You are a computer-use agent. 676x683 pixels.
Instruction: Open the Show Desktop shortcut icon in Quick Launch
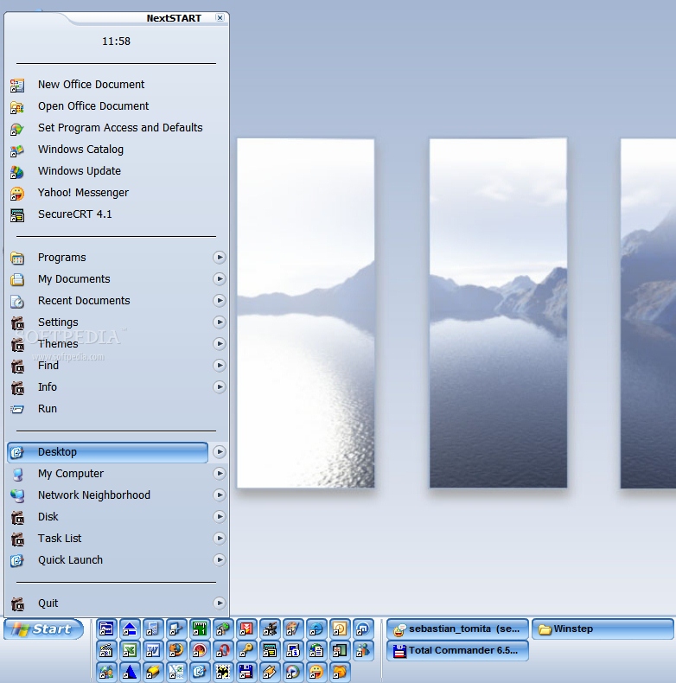tap(200, 672)
